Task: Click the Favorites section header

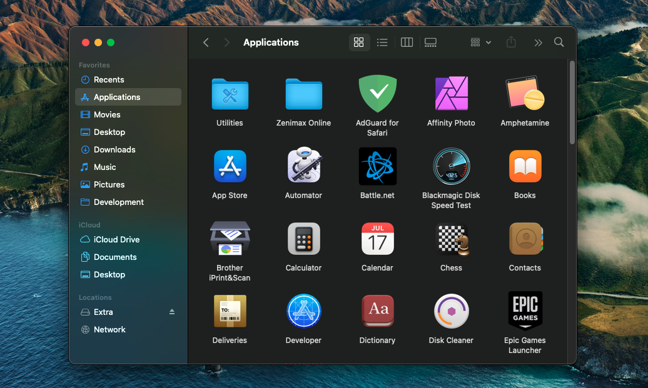Action: 94,65
